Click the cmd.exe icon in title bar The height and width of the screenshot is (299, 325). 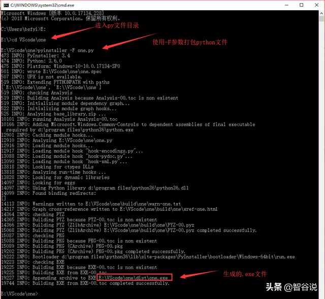point(6,5)
